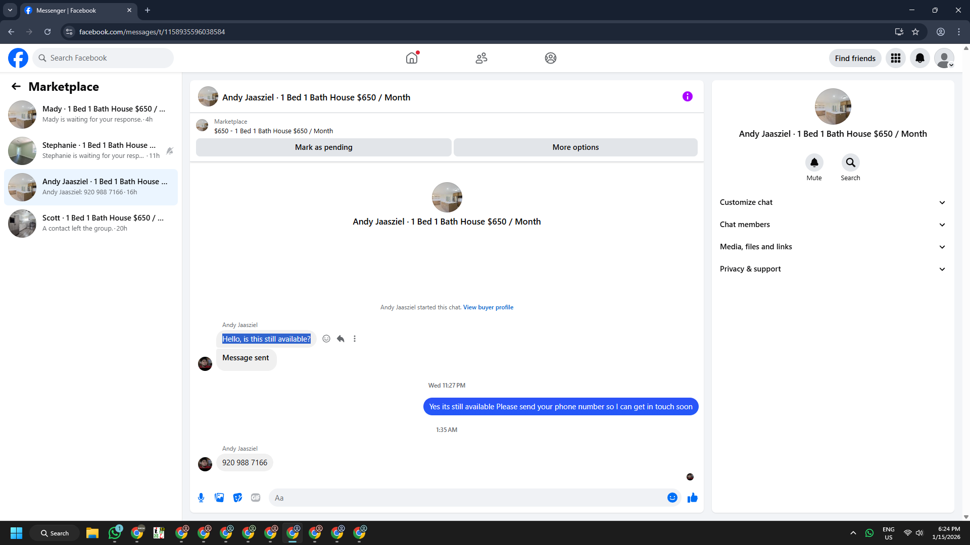Expand Media, files and links section
The width and height of the screenshot is (970, 545).
832,247
